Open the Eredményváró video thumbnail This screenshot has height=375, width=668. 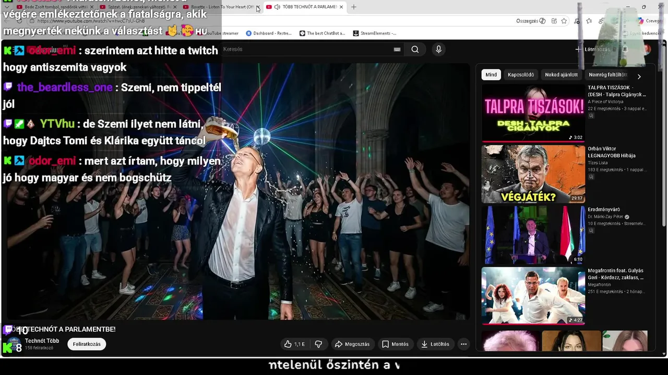[x=533, y=235]
